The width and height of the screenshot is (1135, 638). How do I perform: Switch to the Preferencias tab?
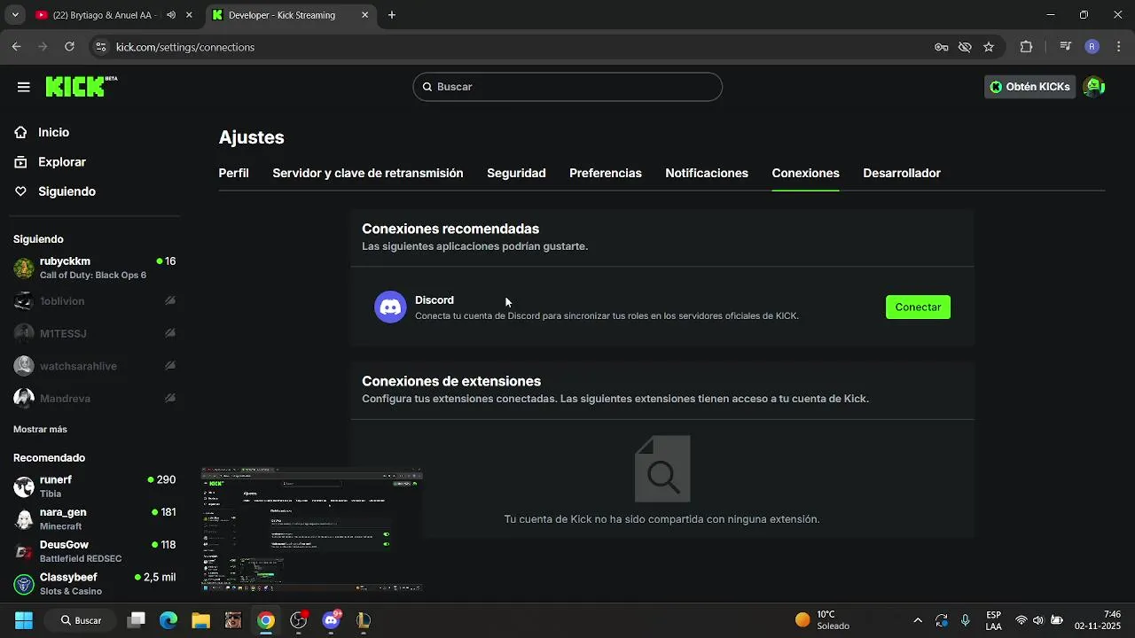[x=606, y=174]
